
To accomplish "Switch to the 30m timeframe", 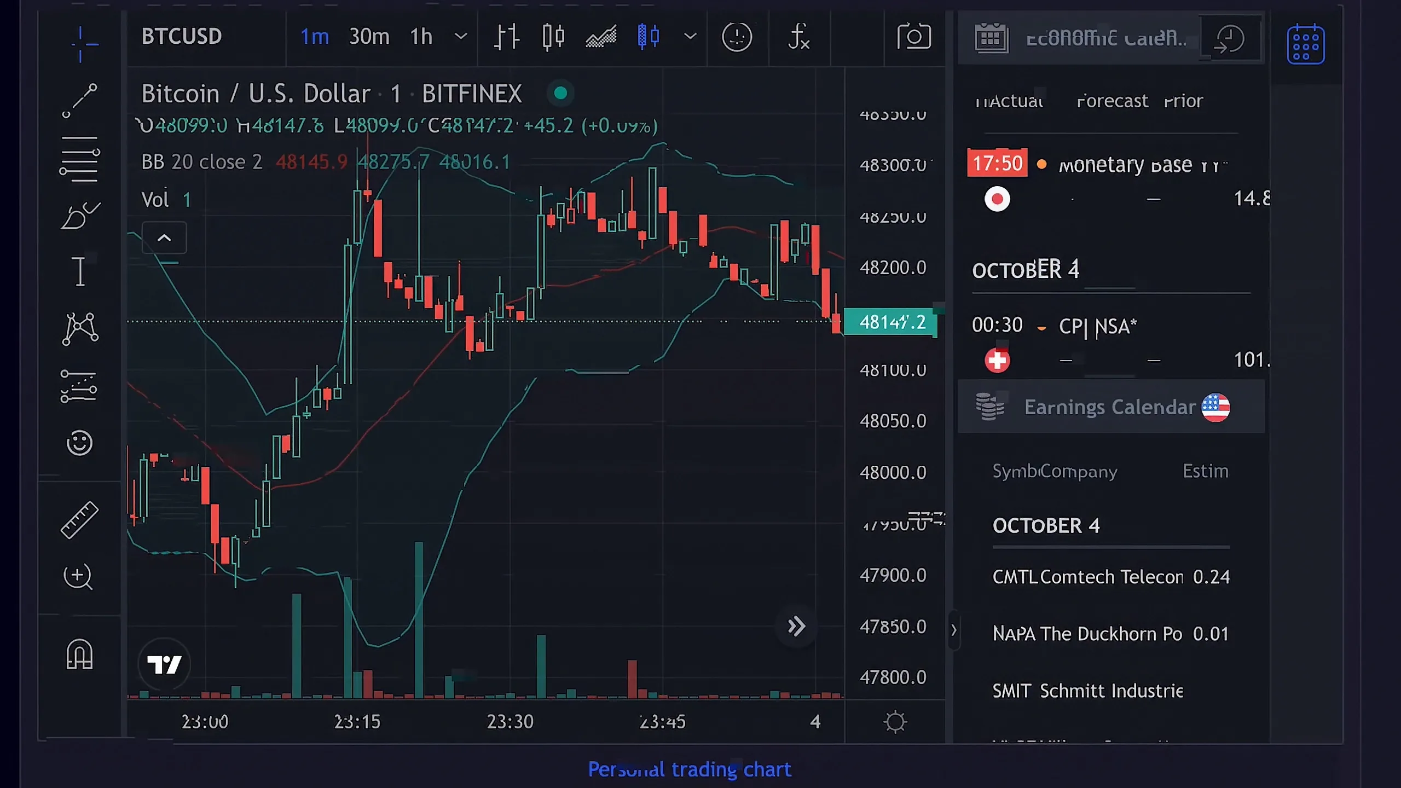I will coord(369,37).
